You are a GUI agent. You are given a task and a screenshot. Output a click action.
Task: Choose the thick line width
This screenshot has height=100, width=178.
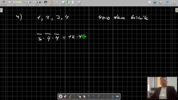(x=30, y=2)
